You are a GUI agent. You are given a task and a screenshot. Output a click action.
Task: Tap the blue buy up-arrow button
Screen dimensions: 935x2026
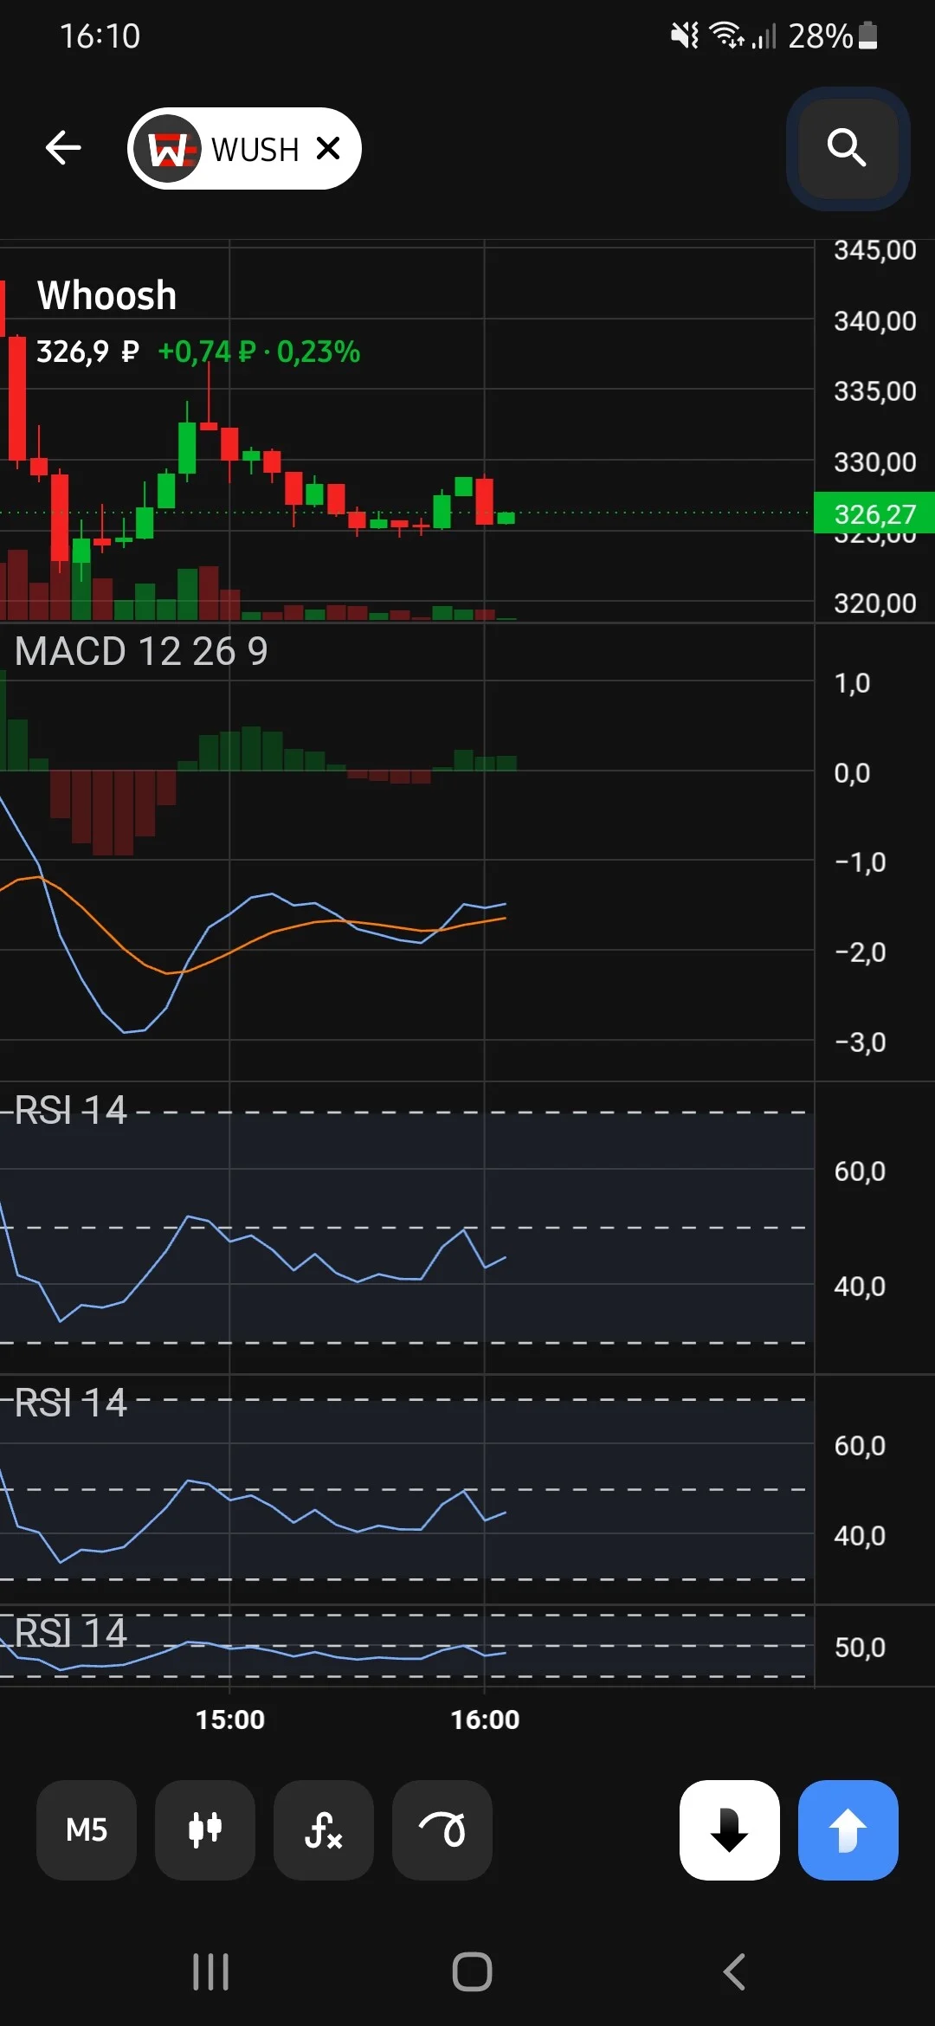(x=848, y=1829)
